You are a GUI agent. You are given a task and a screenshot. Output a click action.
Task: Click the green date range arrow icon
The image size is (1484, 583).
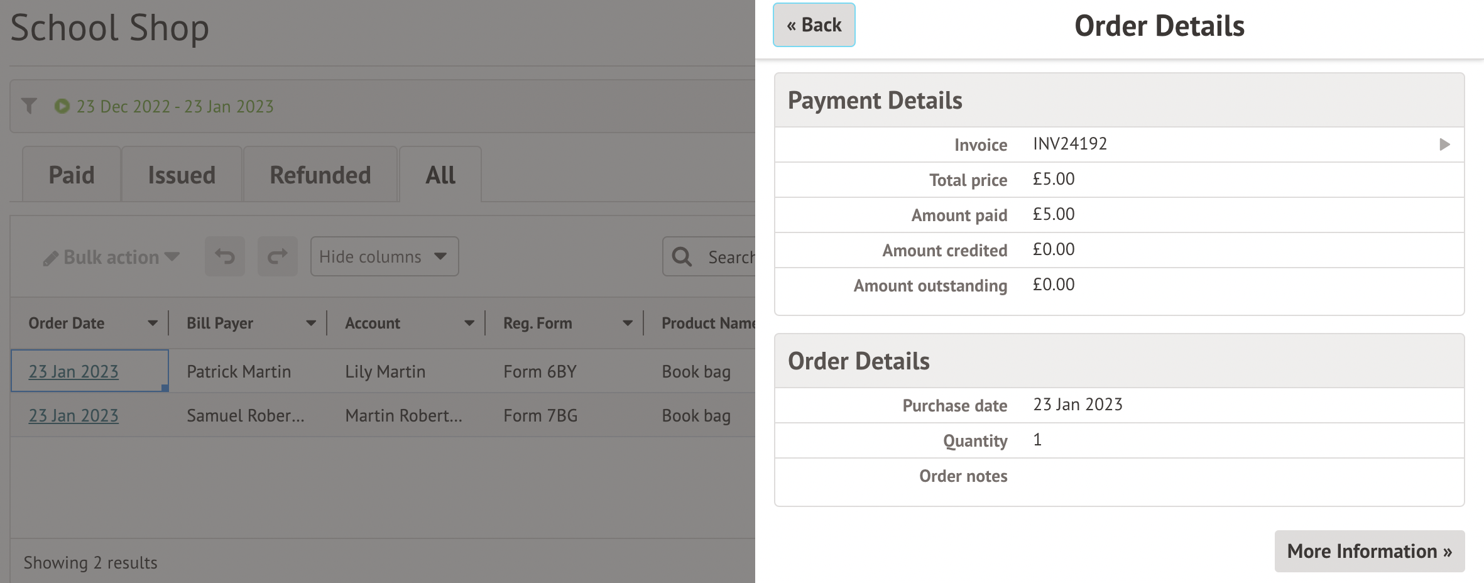tap(62, 106)
